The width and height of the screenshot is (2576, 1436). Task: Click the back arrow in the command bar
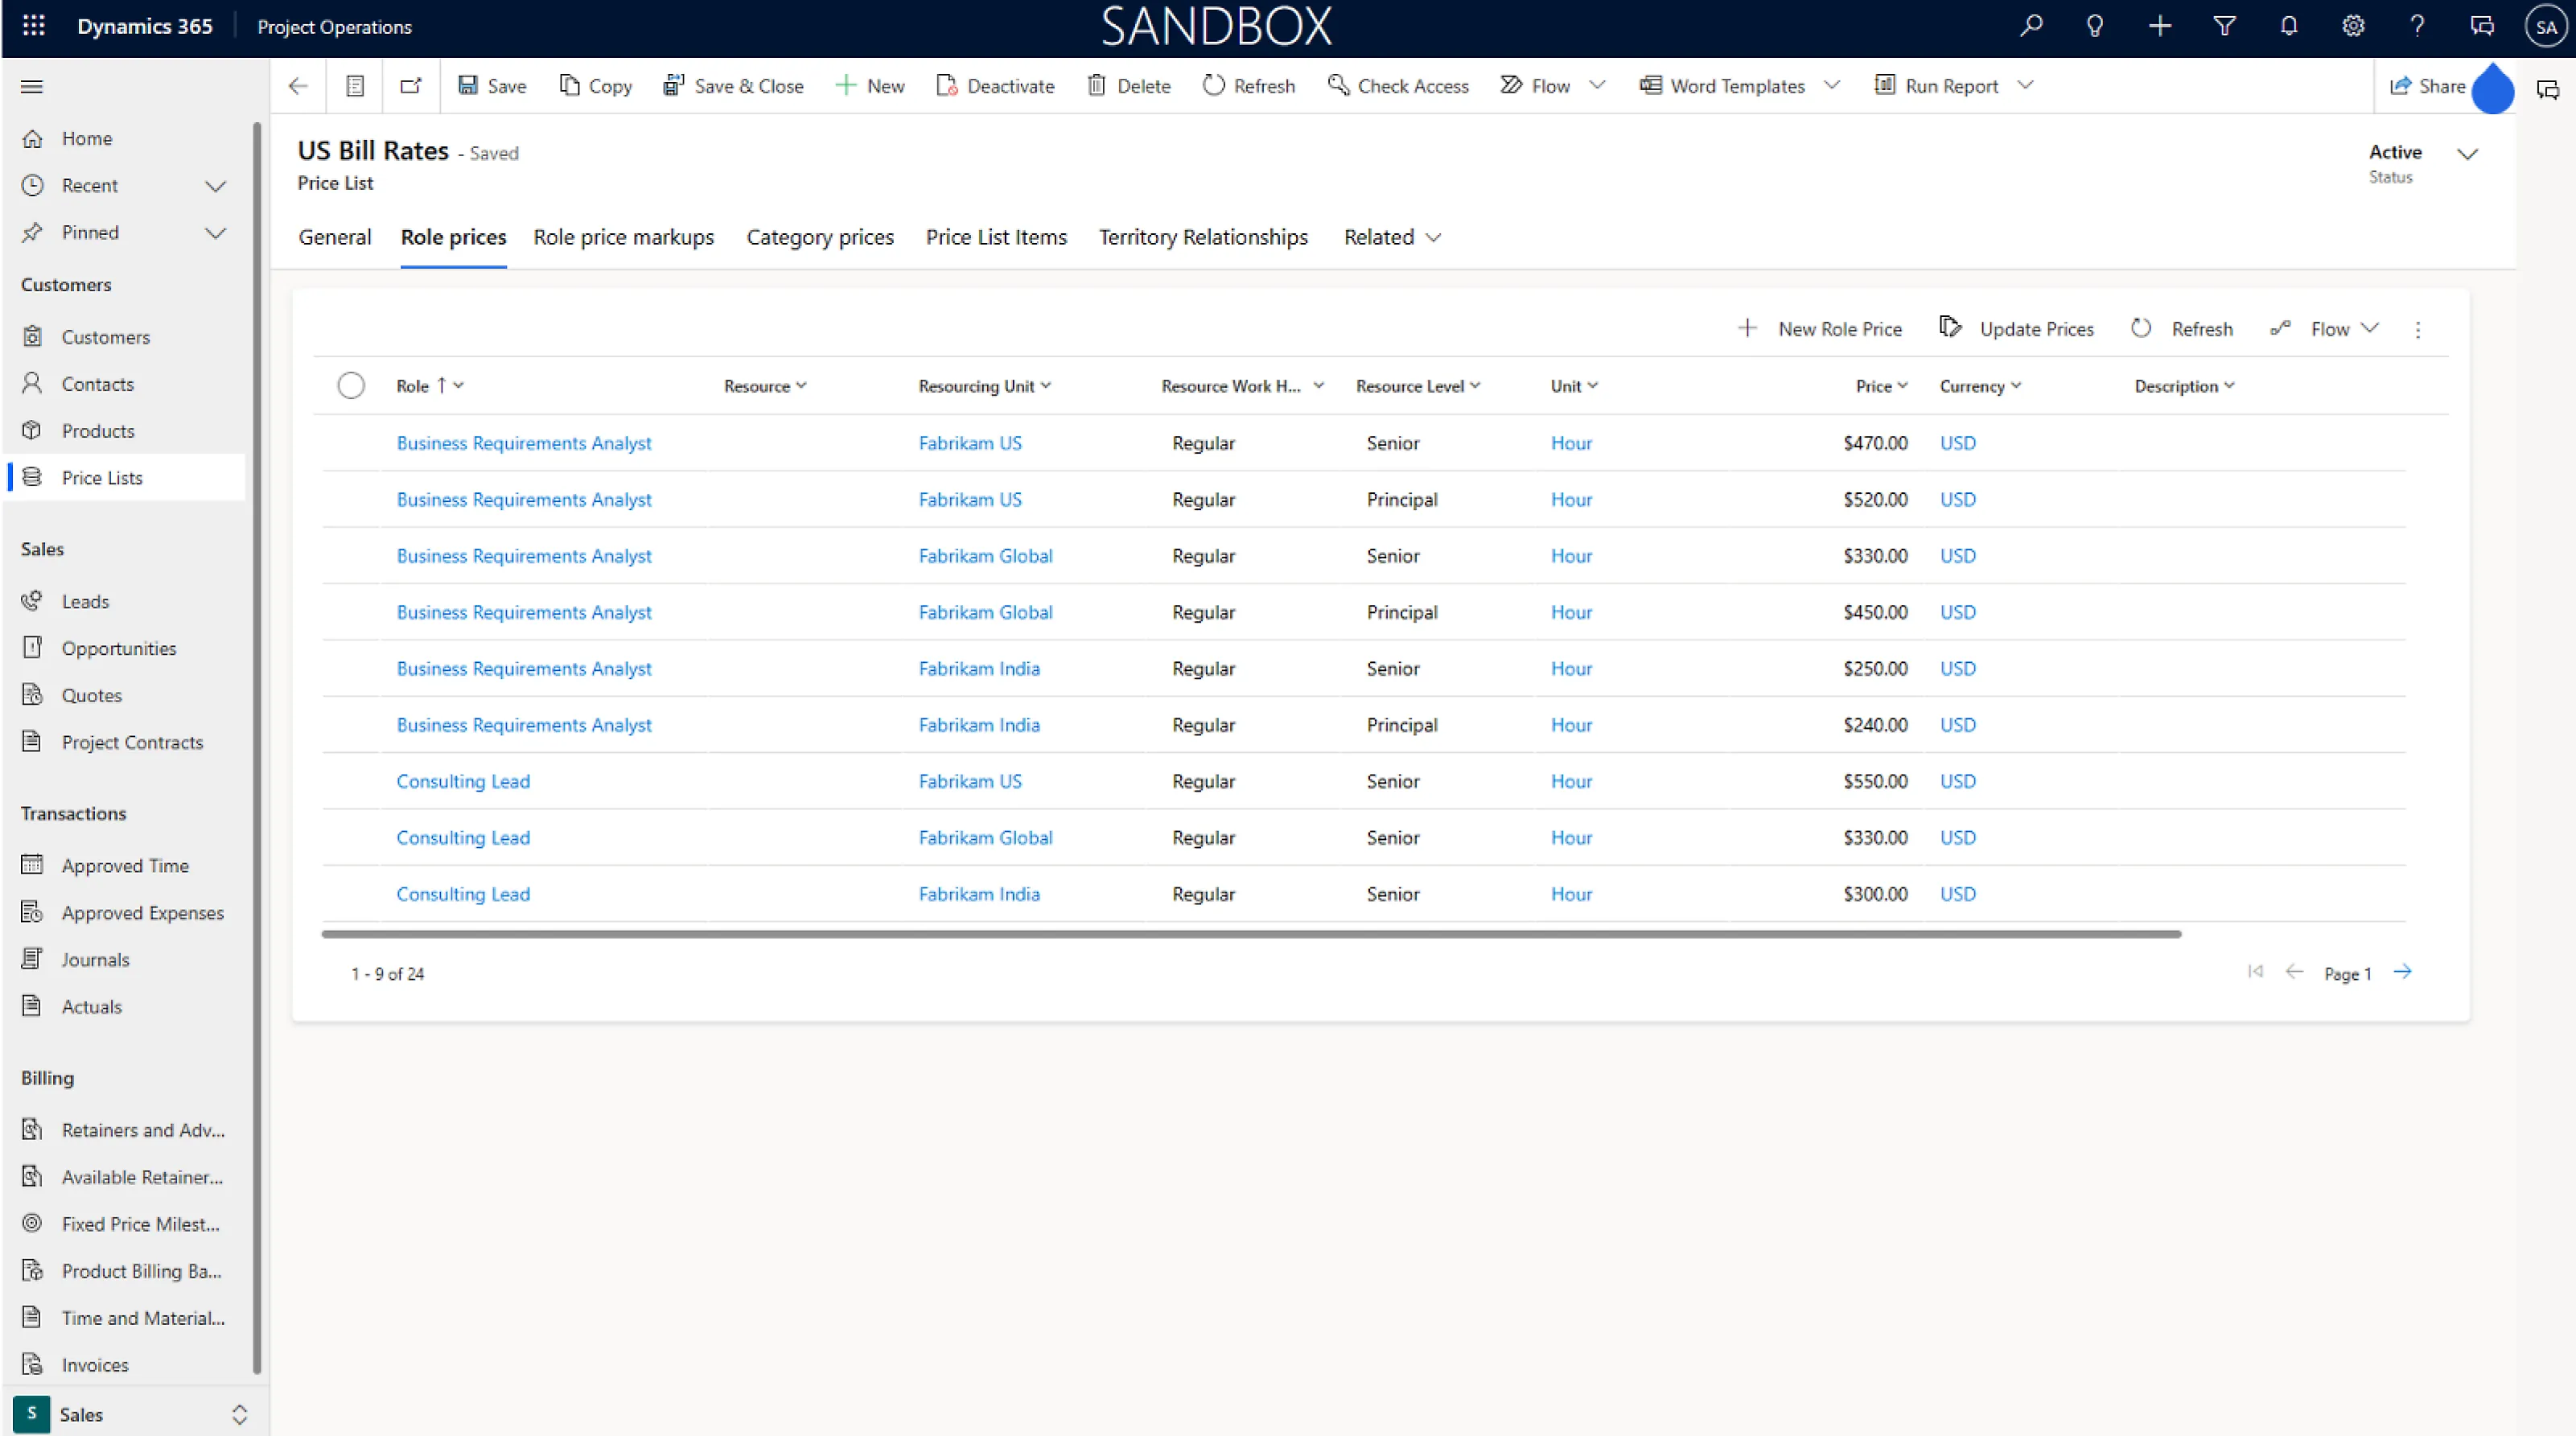click(298, 86)
